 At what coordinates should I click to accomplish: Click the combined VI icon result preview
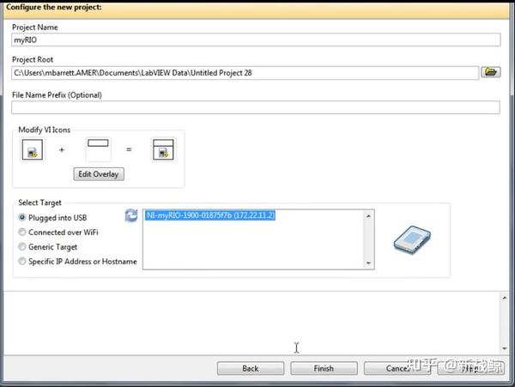coord(163,149)
